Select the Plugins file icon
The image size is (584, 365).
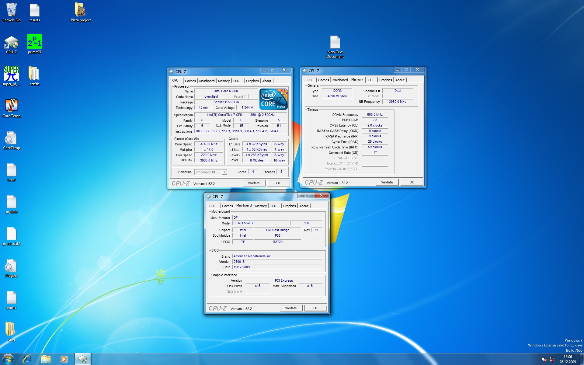[12, 268]
